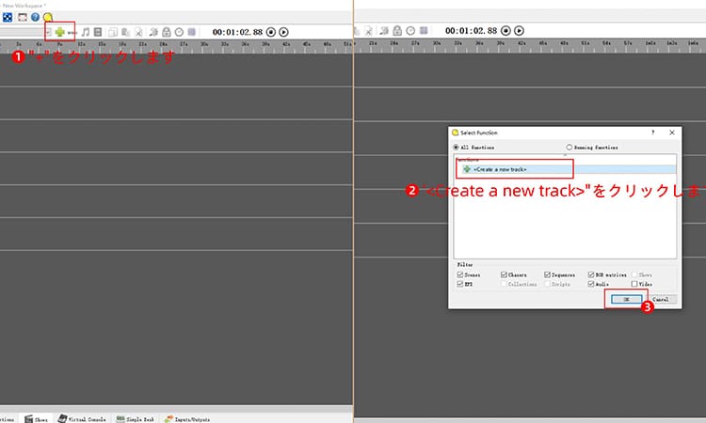Screen dimensions: 706x423
Task: Click the OK button in Select Function dialog
Action: coord(626,299)
